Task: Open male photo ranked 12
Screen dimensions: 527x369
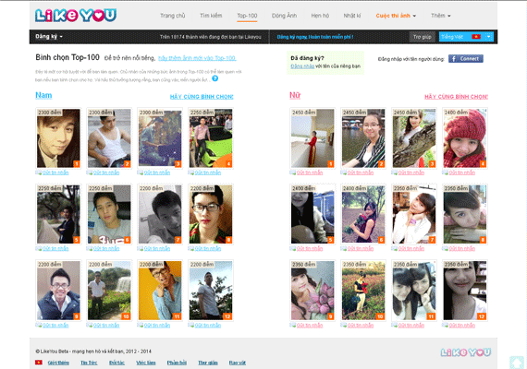Action: tap(211, 291)
